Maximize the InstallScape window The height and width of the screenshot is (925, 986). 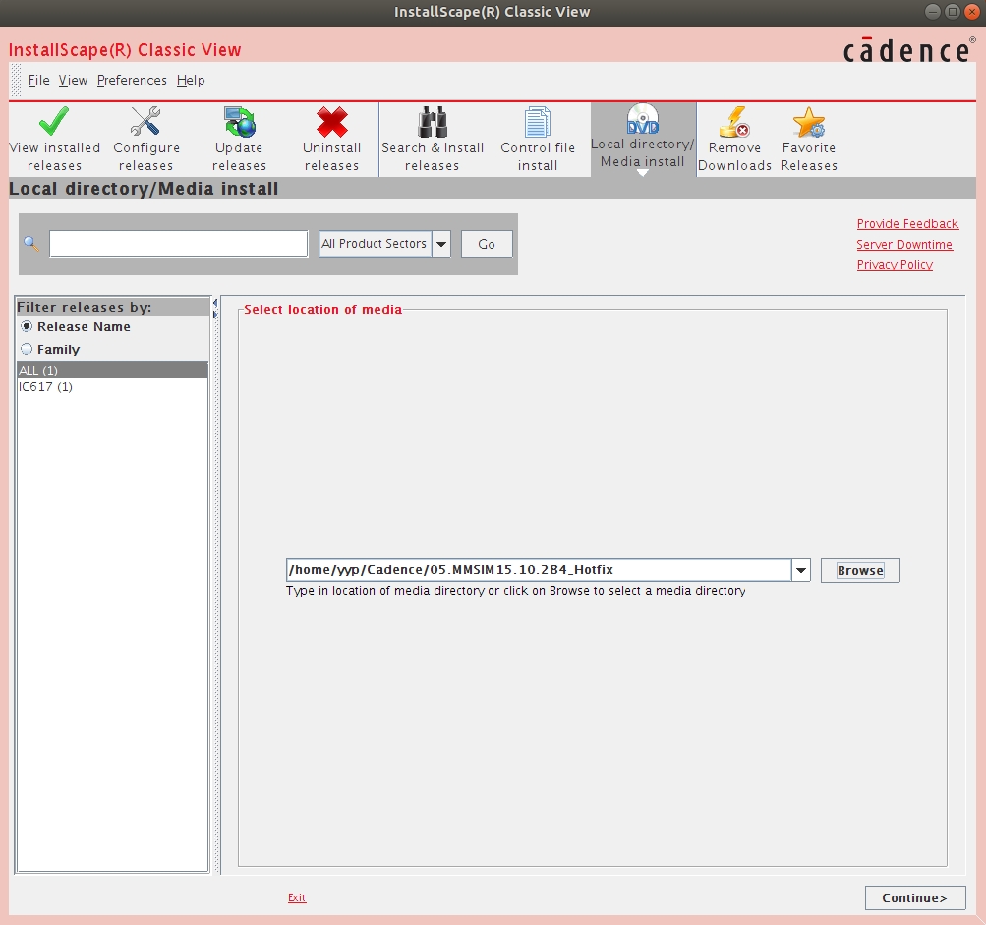tap(953, 12)
